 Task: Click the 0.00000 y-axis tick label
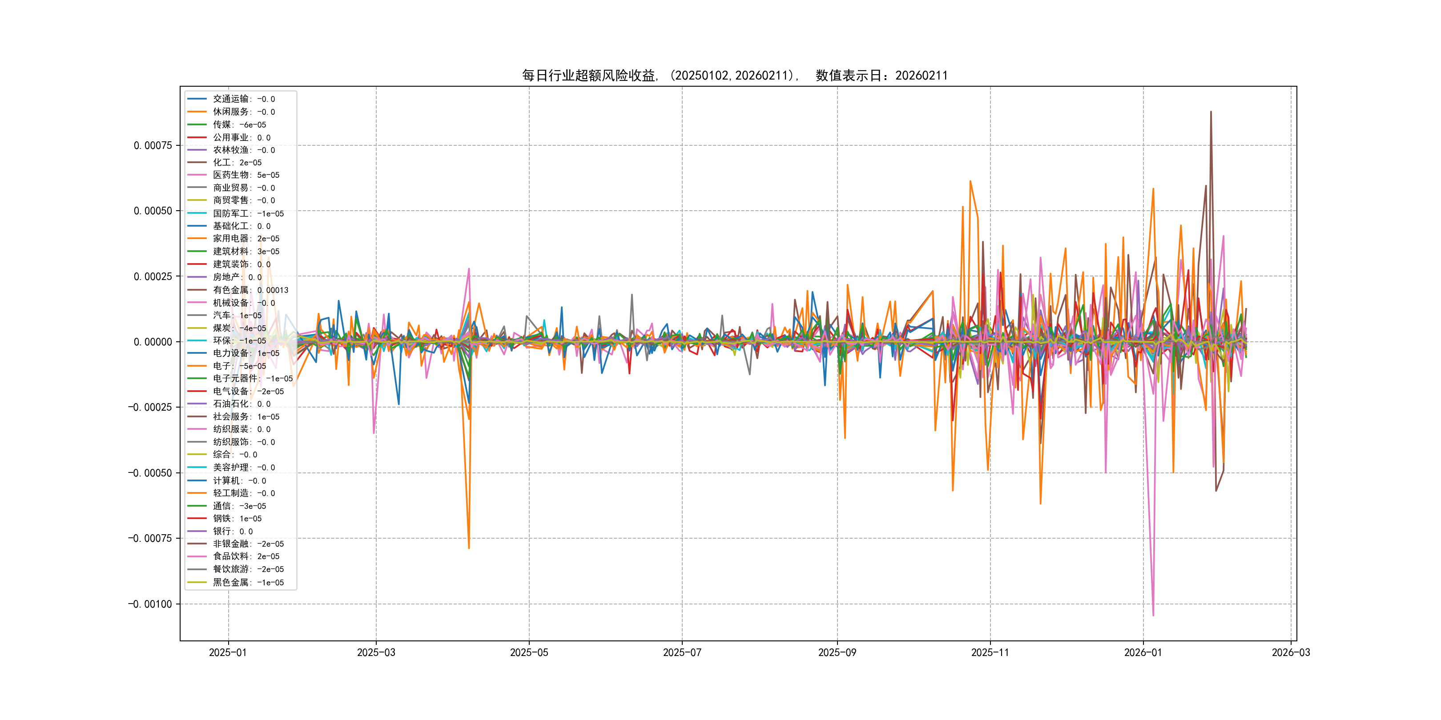tap(153, 341)
